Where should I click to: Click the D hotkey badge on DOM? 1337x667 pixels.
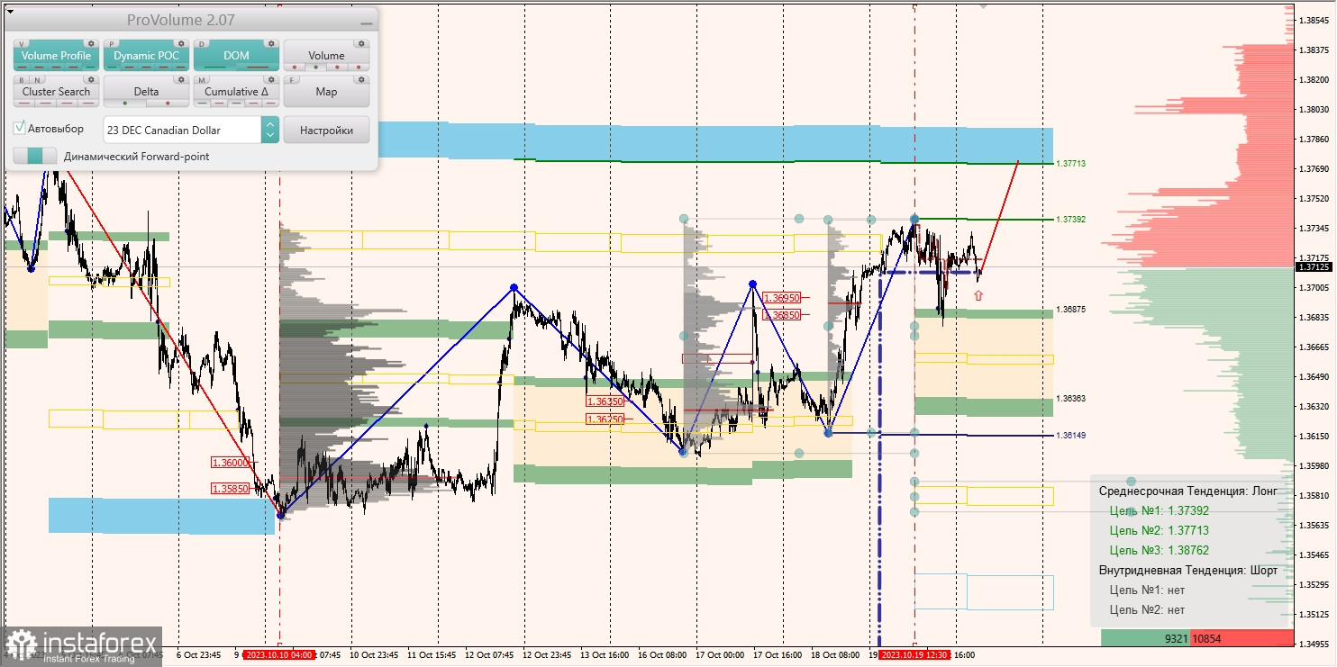[202, 44]
